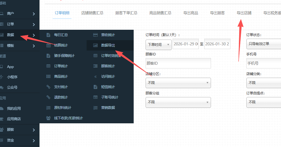Open the 顾客分组 dropdown

pos(178,102)
